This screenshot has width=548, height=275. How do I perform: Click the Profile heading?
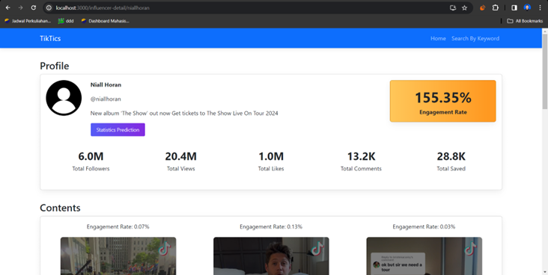(55, 66)
